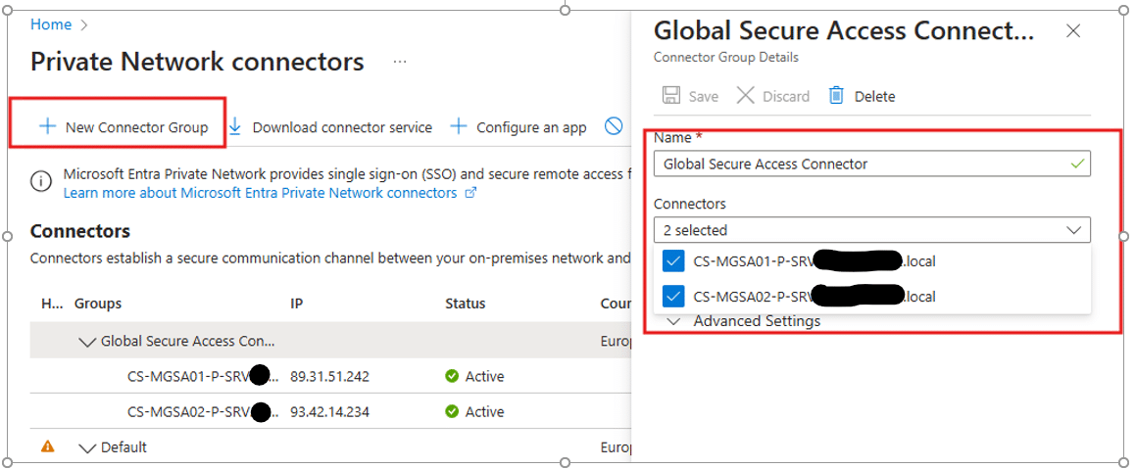Click the Discard button
1136x469 pixels.
click(773, 96)
